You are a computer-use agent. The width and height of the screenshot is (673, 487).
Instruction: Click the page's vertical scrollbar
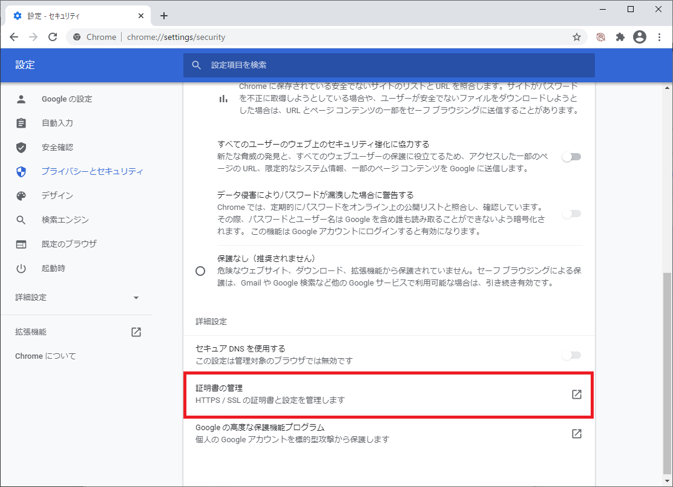(668, 363)
